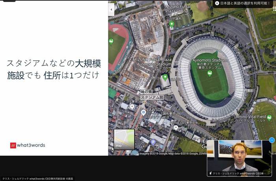The height and width of the screenshot is (181, 276).
Task: Click the gray Honda Cars location pin
Action: 176,128
